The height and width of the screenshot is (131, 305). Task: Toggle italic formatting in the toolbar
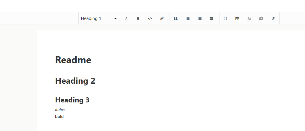(126, 18)
